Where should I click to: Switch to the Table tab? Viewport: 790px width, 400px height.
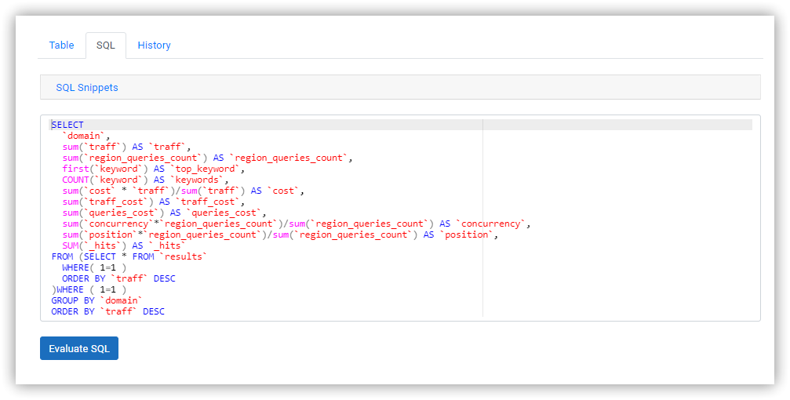(x=61, y=45)
